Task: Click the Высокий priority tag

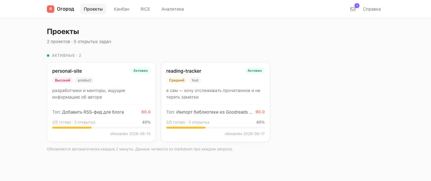Action: (62, 80)
